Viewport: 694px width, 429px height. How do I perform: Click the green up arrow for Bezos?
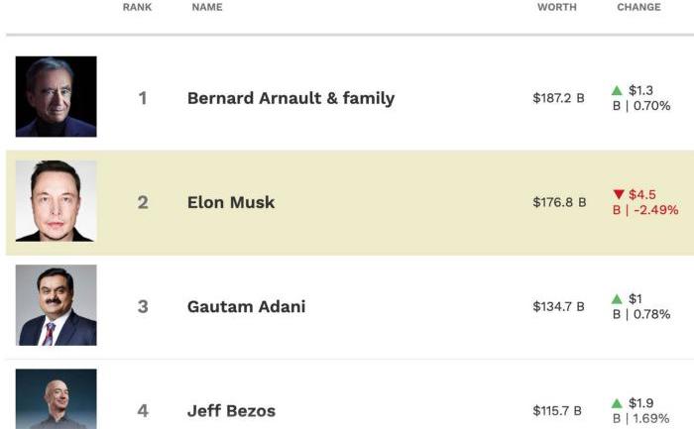click(x=618, y=403)
